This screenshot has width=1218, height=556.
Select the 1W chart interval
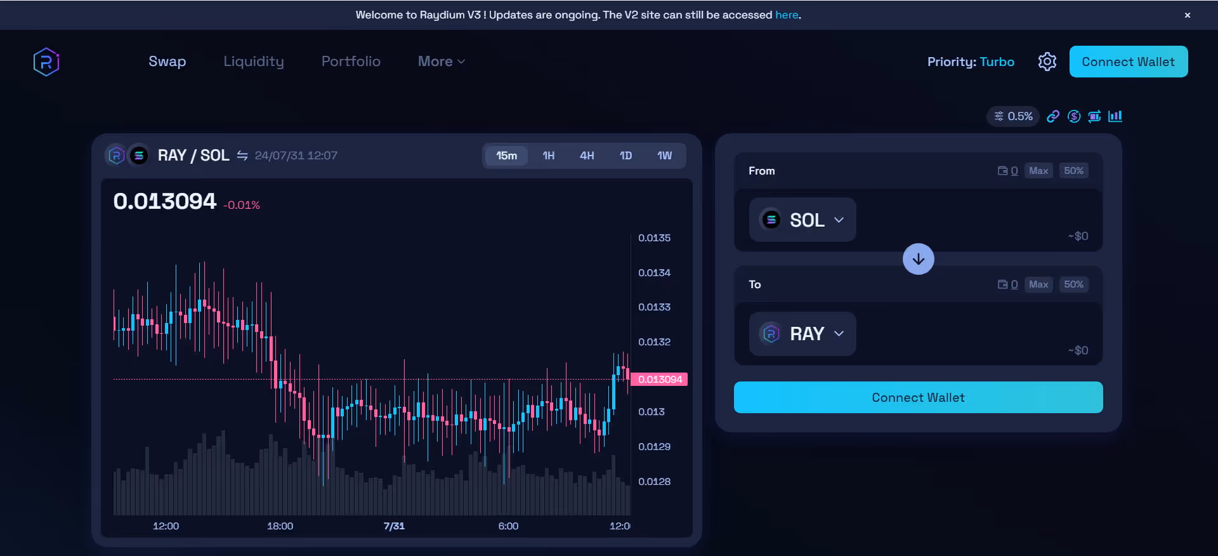[x=664, y=156]
